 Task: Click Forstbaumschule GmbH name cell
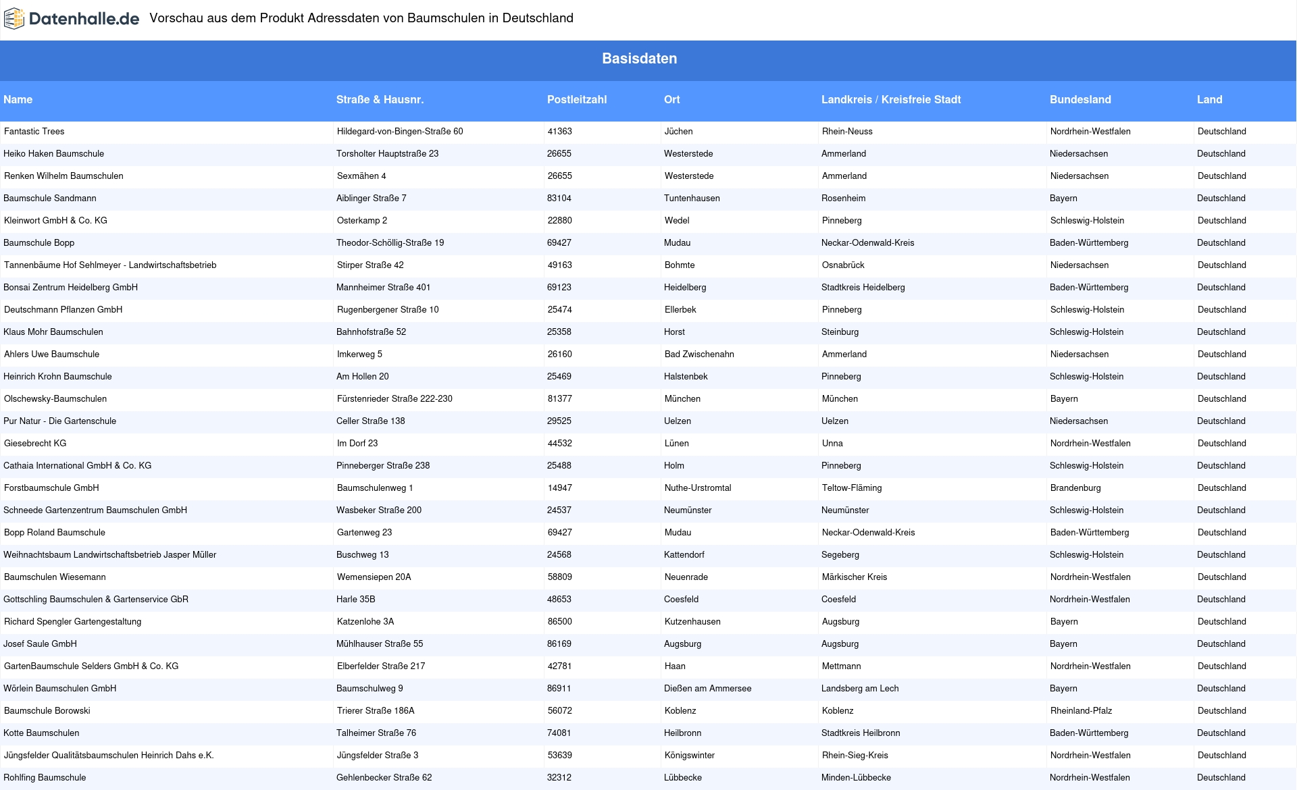point(51,488)
